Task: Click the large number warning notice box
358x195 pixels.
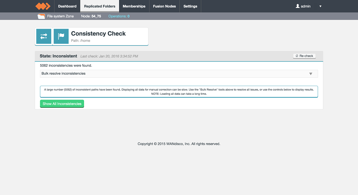Action: point(179,92)
